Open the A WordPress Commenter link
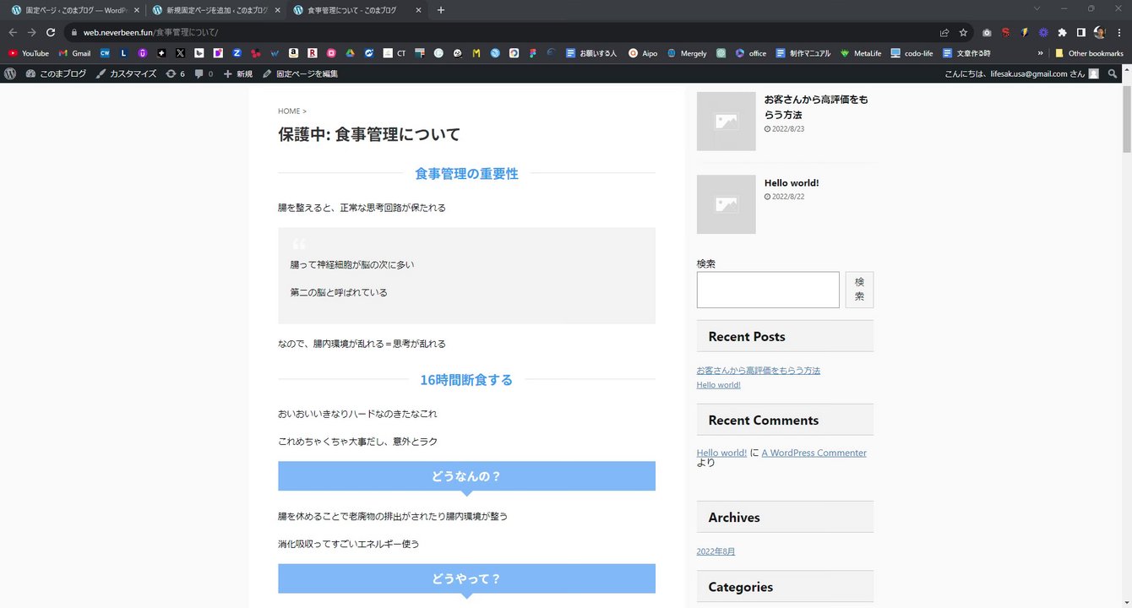The width and height of the screenshot is (1132, 608). (814, 453)
